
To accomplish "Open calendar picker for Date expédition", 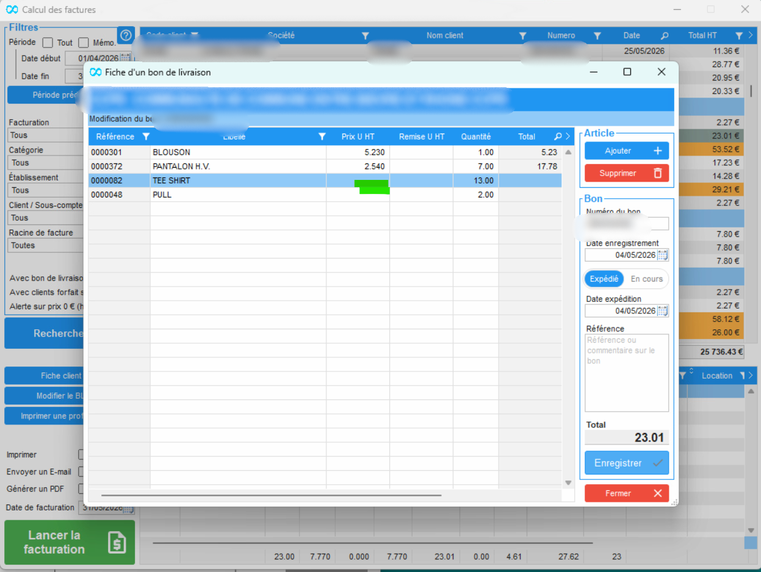I will (663, 311).
